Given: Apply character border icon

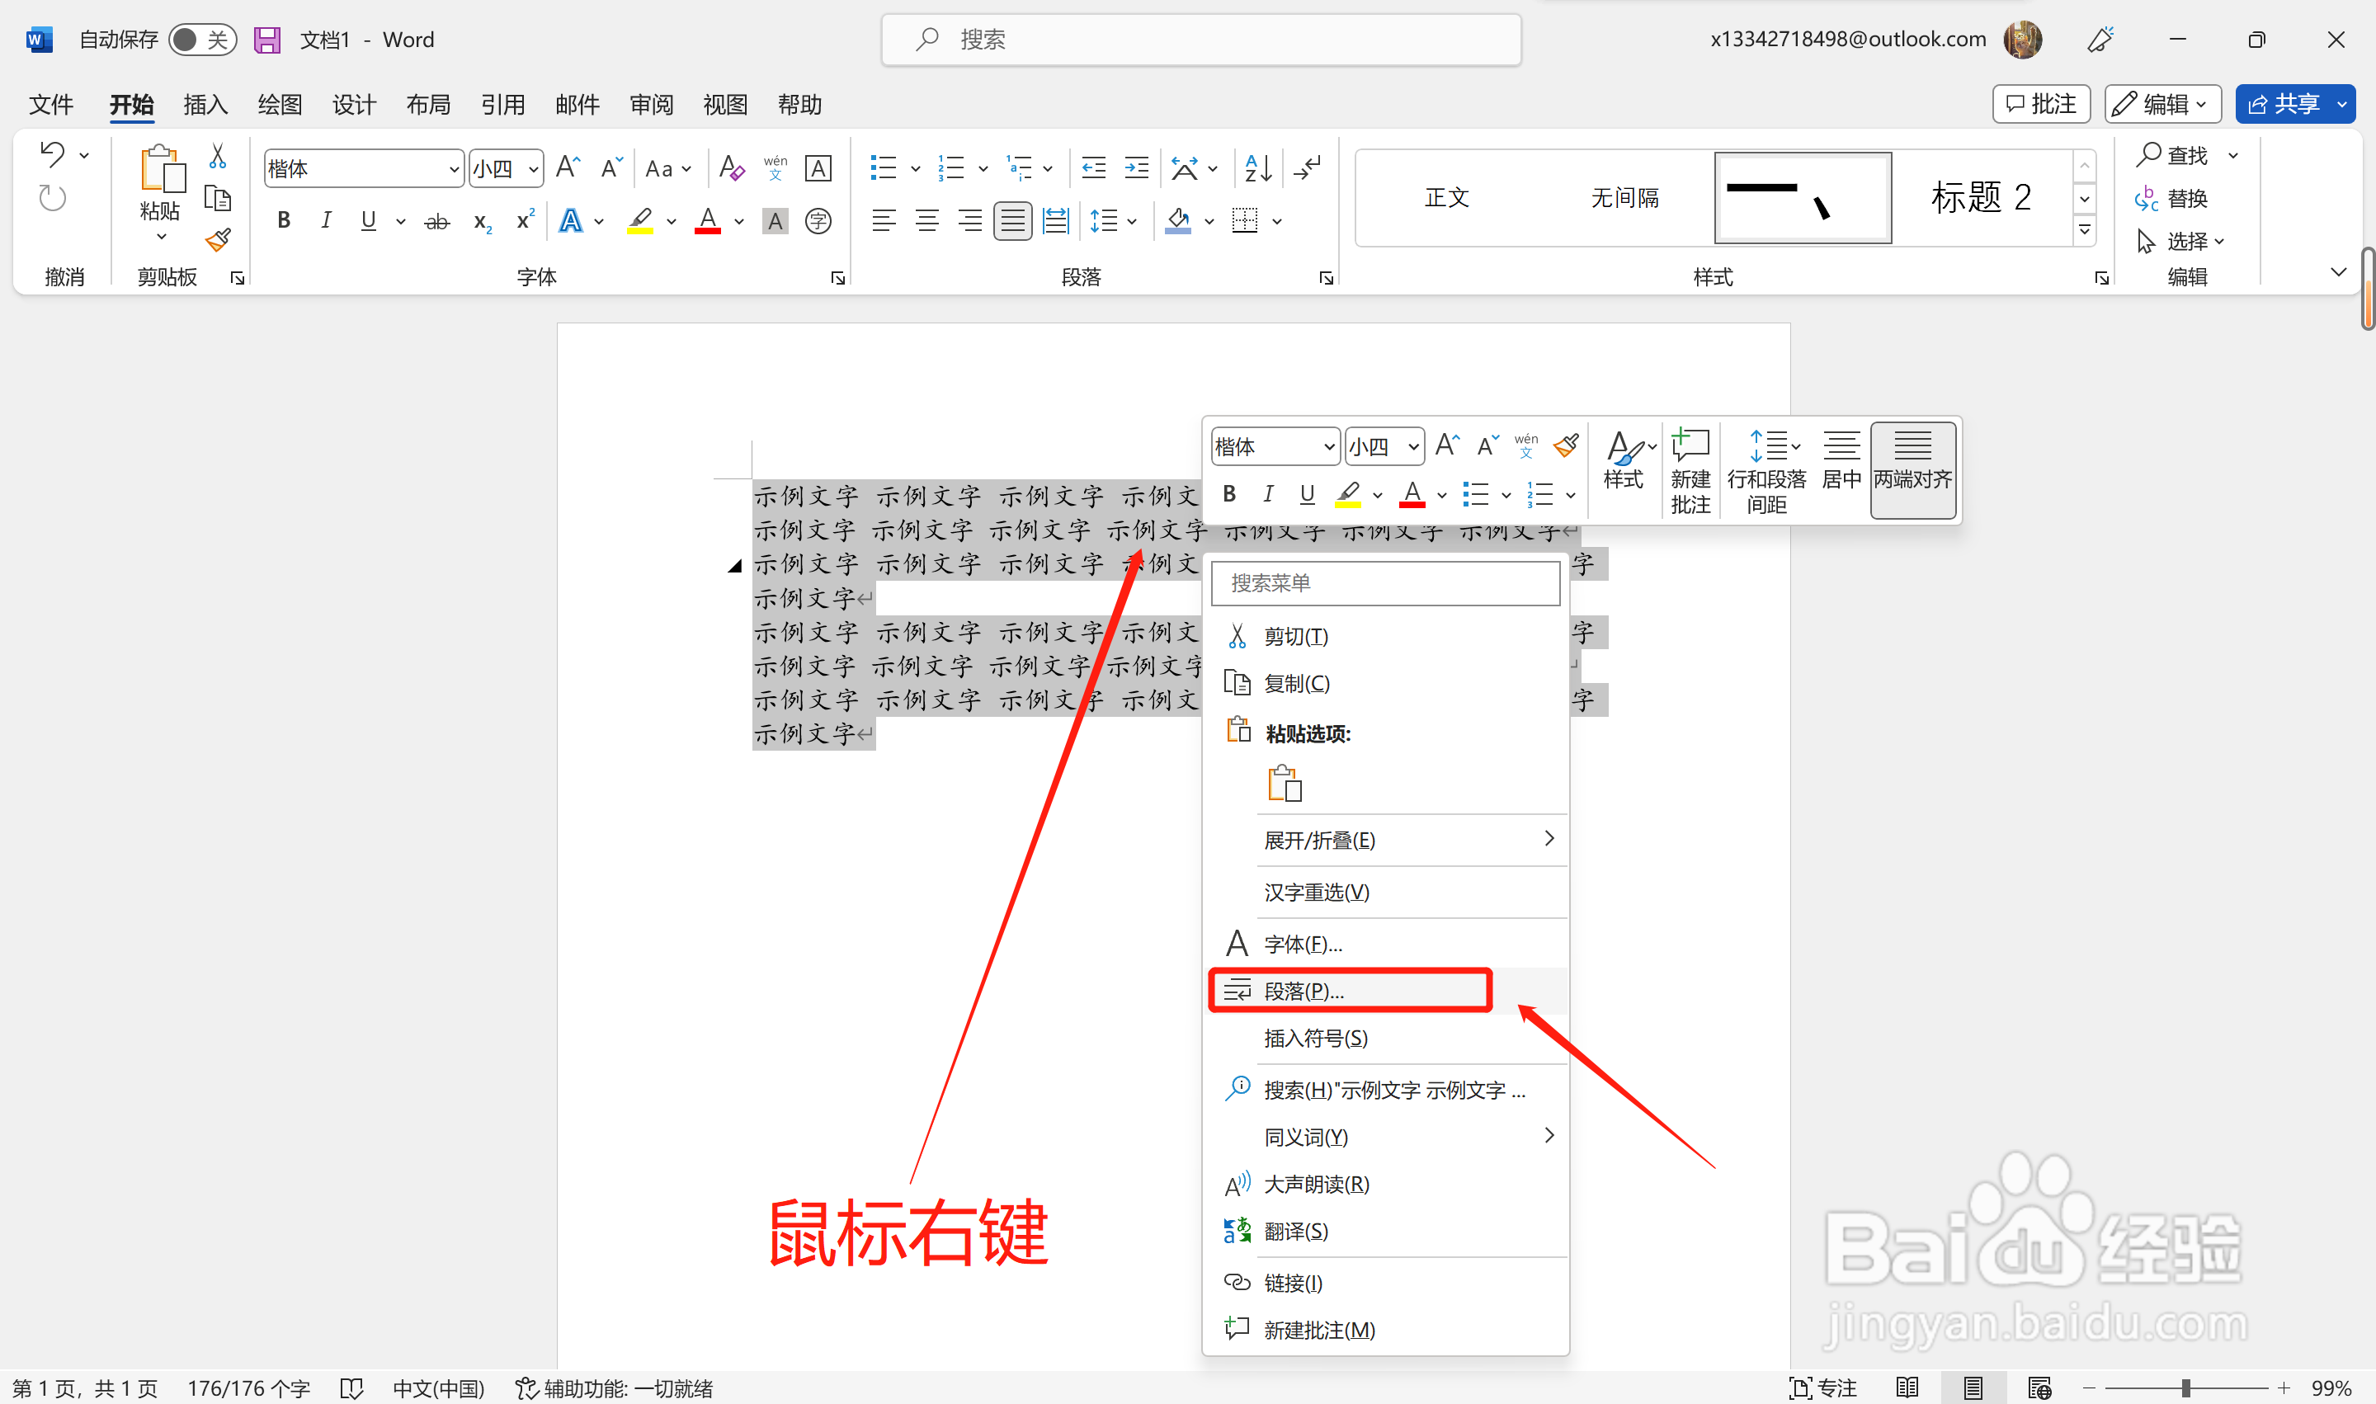Looking at the screenshot, I should (818, 168).
